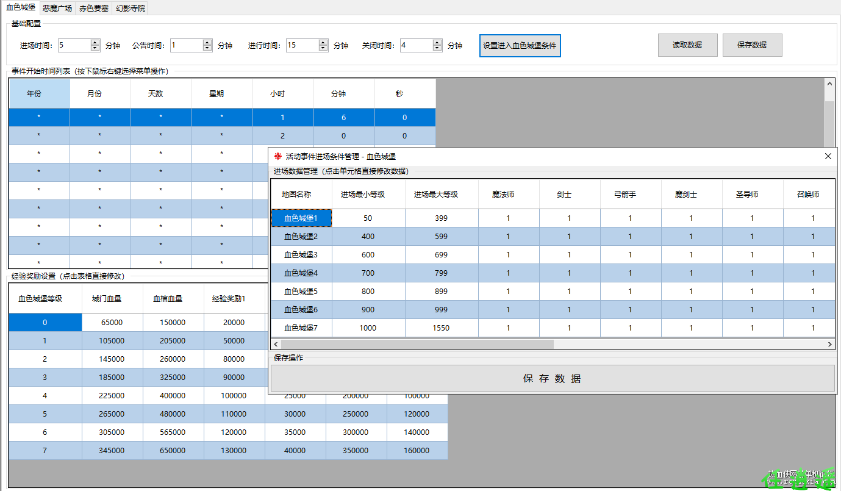Screen dimensions: 841x491
Task: Decrease 关闭时间 spinner value
Action: click(437, 48)
